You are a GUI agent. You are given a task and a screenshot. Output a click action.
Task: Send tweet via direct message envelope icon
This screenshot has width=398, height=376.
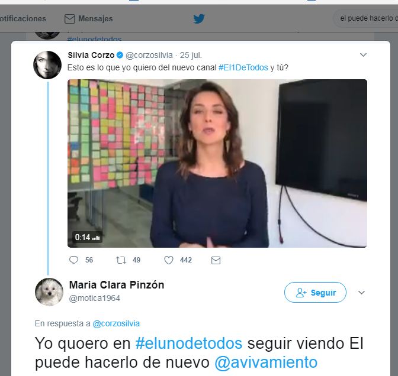(216, 261)
